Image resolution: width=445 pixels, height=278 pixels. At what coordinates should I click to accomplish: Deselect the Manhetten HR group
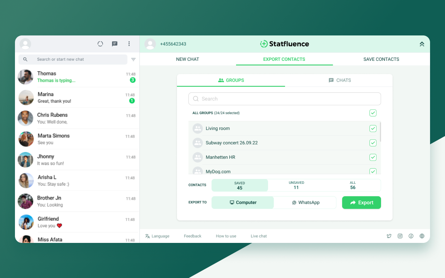click(x=373, y=157)
